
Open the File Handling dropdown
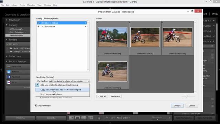(x=69, y=81)
